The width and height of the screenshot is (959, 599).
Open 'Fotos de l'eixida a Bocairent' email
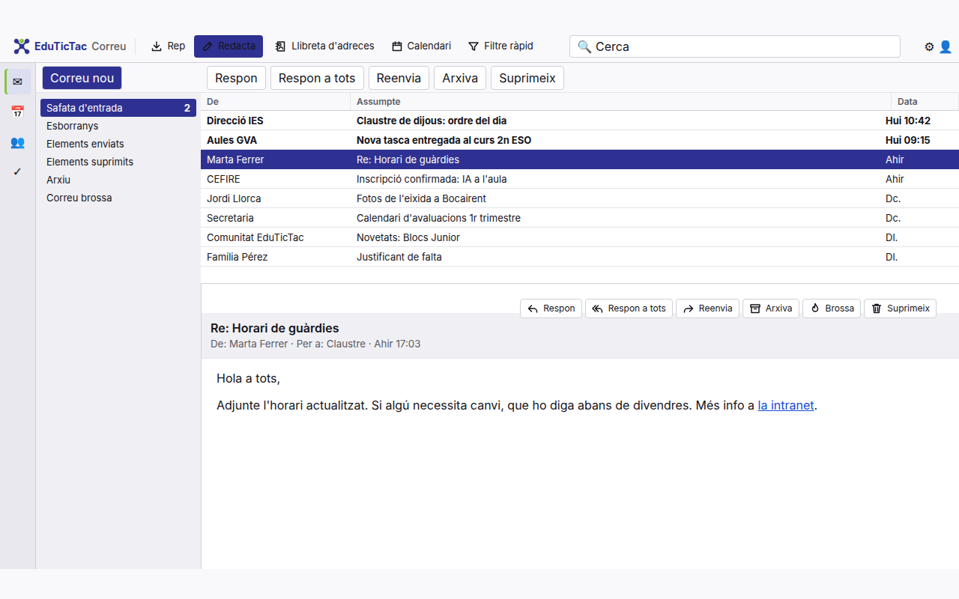point(580,198)
